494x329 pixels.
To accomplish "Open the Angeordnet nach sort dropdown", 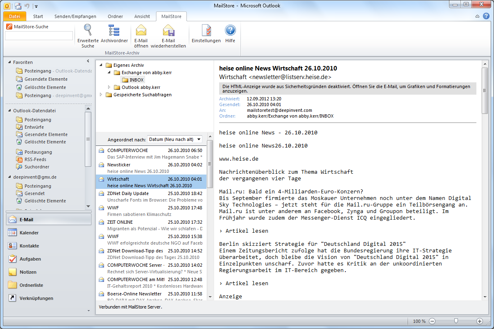I will pyautogui.click(x=175, y=139).
